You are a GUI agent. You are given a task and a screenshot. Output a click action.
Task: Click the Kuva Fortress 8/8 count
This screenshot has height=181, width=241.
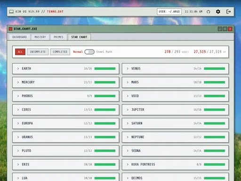pyautogui.click(x=199, y=165)
